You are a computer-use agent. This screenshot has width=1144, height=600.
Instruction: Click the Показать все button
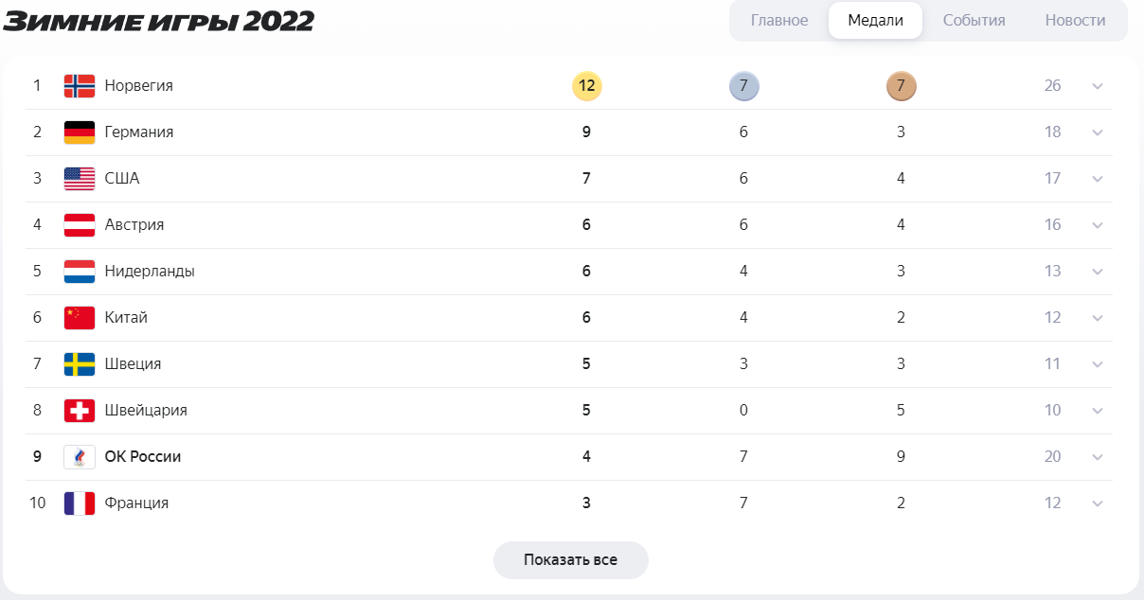[571, 560]
